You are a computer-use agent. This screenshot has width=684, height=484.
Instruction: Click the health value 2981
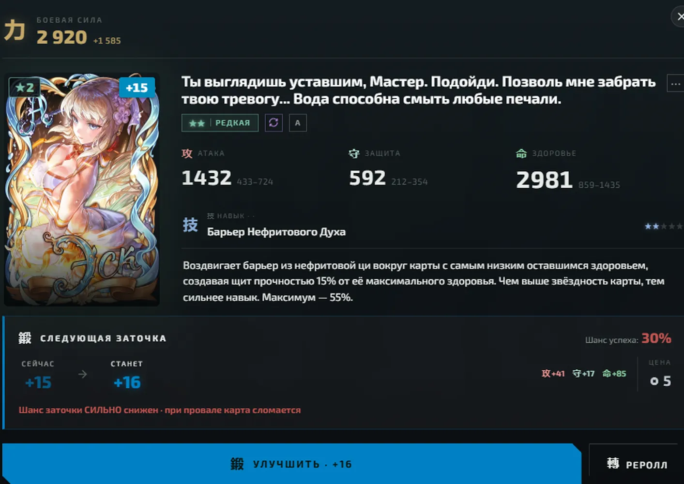point(545,180)
